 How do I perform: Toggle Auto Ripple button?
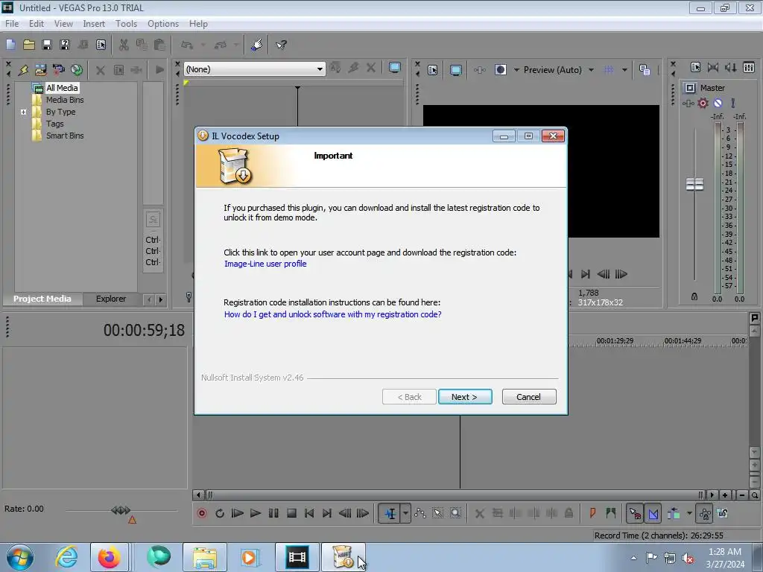pos(674,513)
